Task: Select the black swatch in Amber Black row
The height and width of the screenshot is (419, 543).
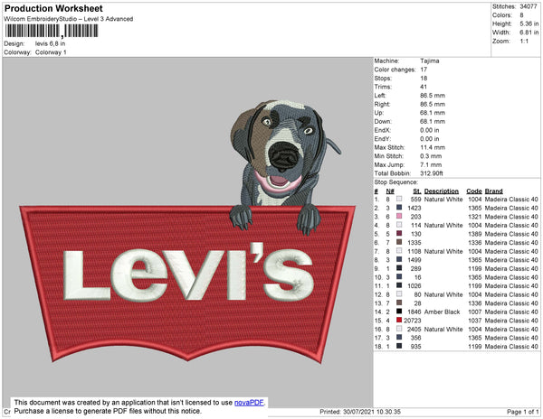Action: (399, 312)
